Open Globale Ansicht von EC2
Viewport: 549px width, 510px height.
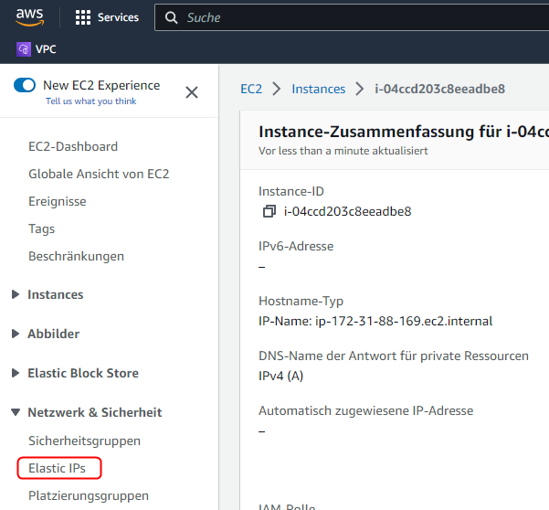99,174
